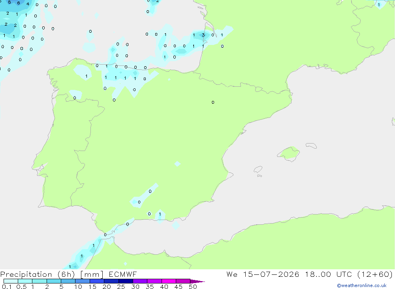The height and width of the screenshot is (289, 395).
Task: Click the '(12+60)' forecast offset text
Action: [x=375, y=274]
